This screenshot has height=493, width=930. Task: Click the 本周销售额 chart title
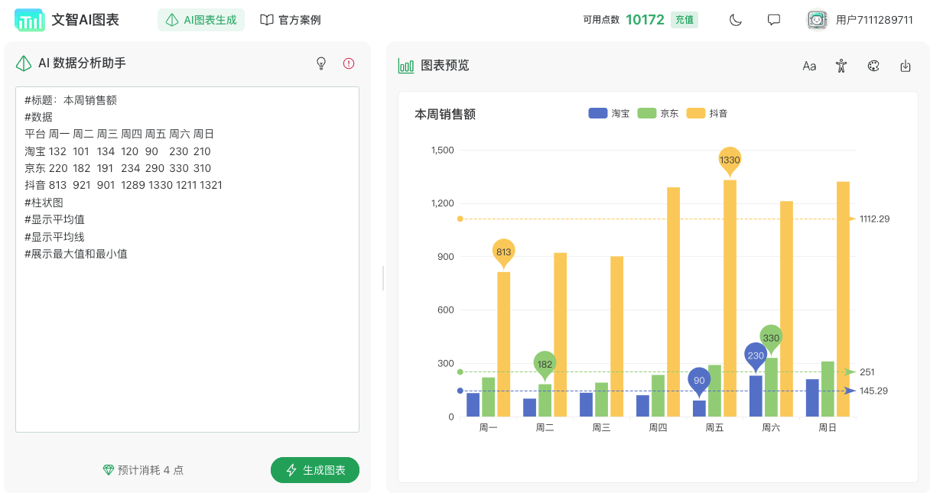coord(445,114)
